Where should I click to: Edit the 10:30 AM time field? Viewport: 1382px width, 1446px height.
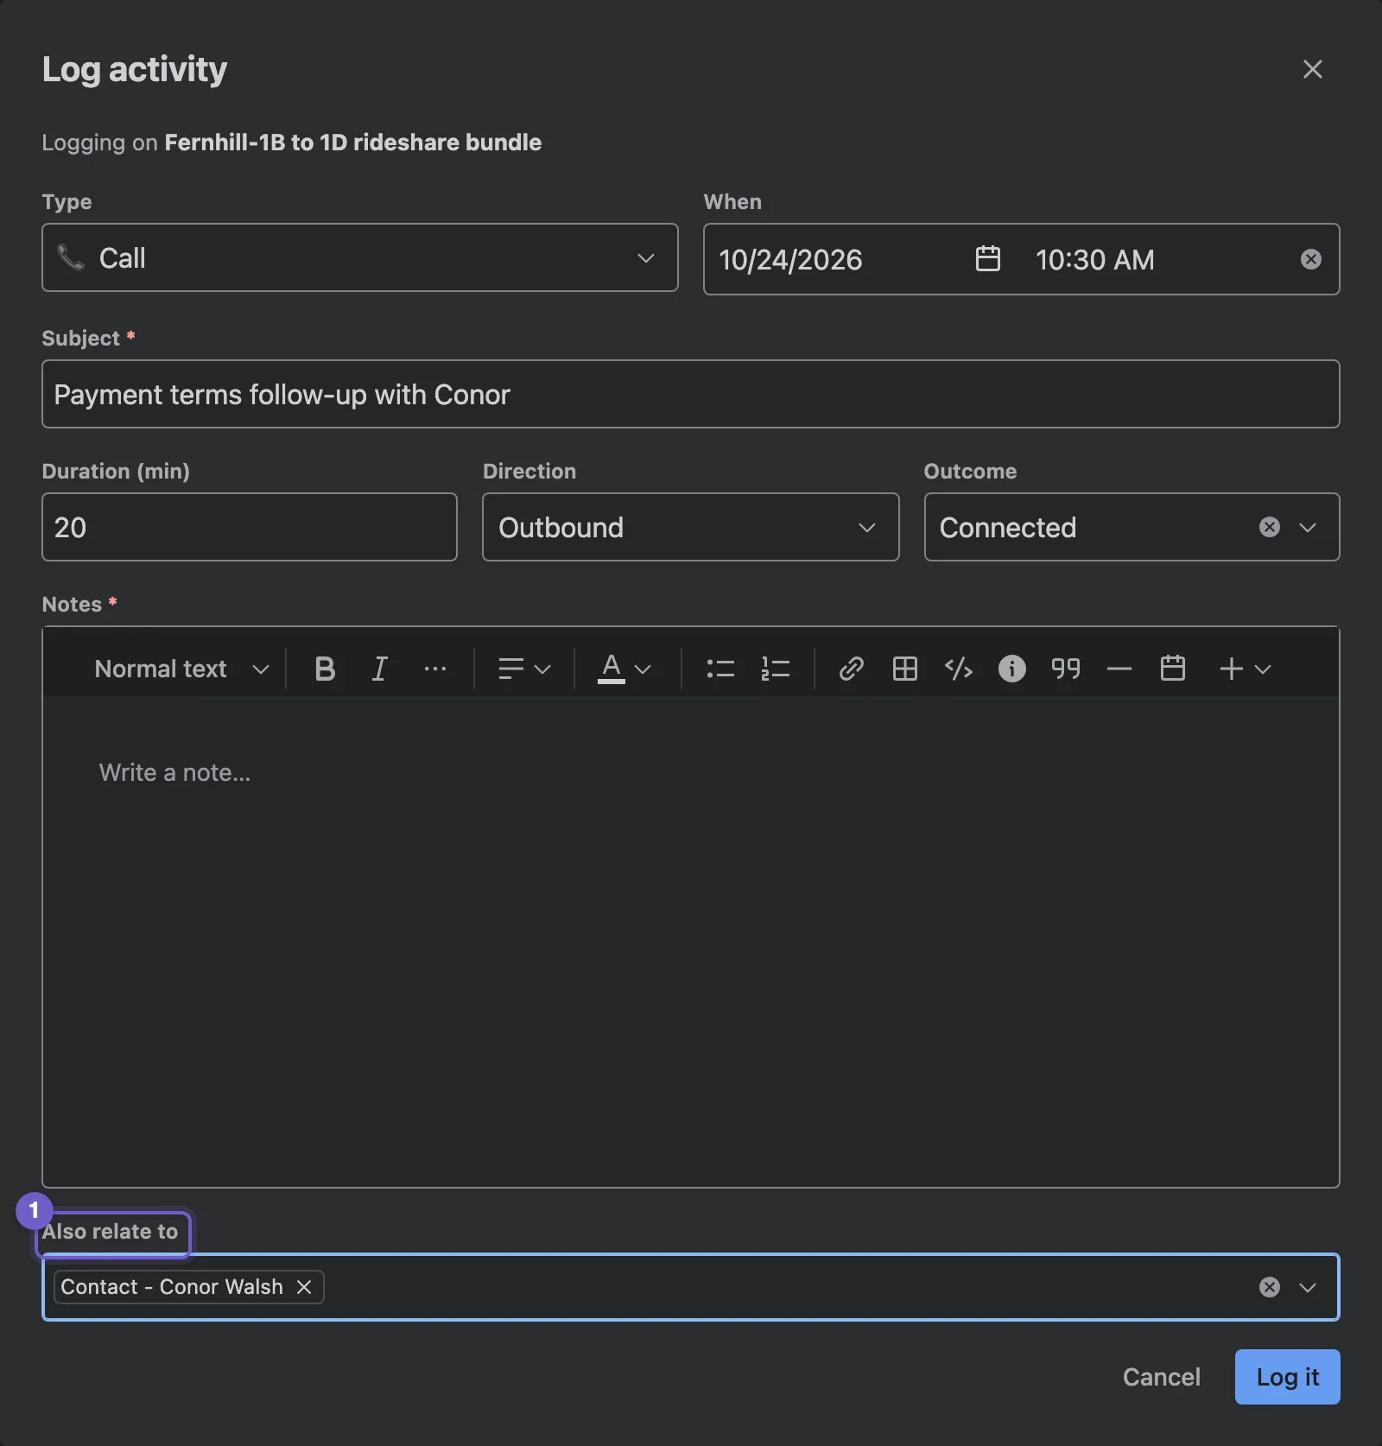coord(1094,259)
